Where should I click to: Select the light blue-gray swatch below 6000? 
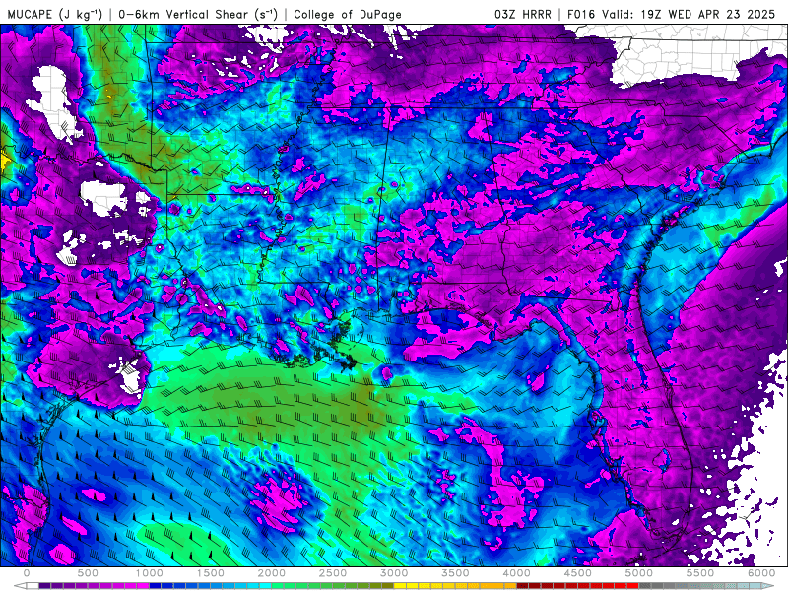pos(755,585)
